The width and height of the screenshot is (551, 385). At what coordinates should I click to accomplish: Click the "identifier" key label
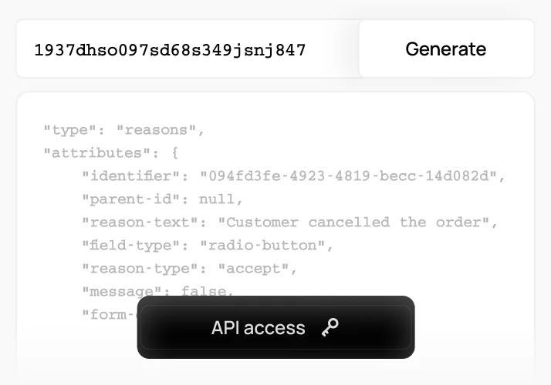pyautogui.click(x=131, y=176)
